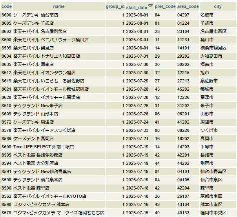The width and height of the screenshot is (237, 217).
Task: Select name cell ベスト電器 大分別府店
Action: pos(59,163)
